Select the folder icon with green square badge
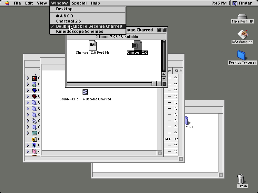This screenshot has height=193, width=258. pyautogui.click(x=34, y=84)
